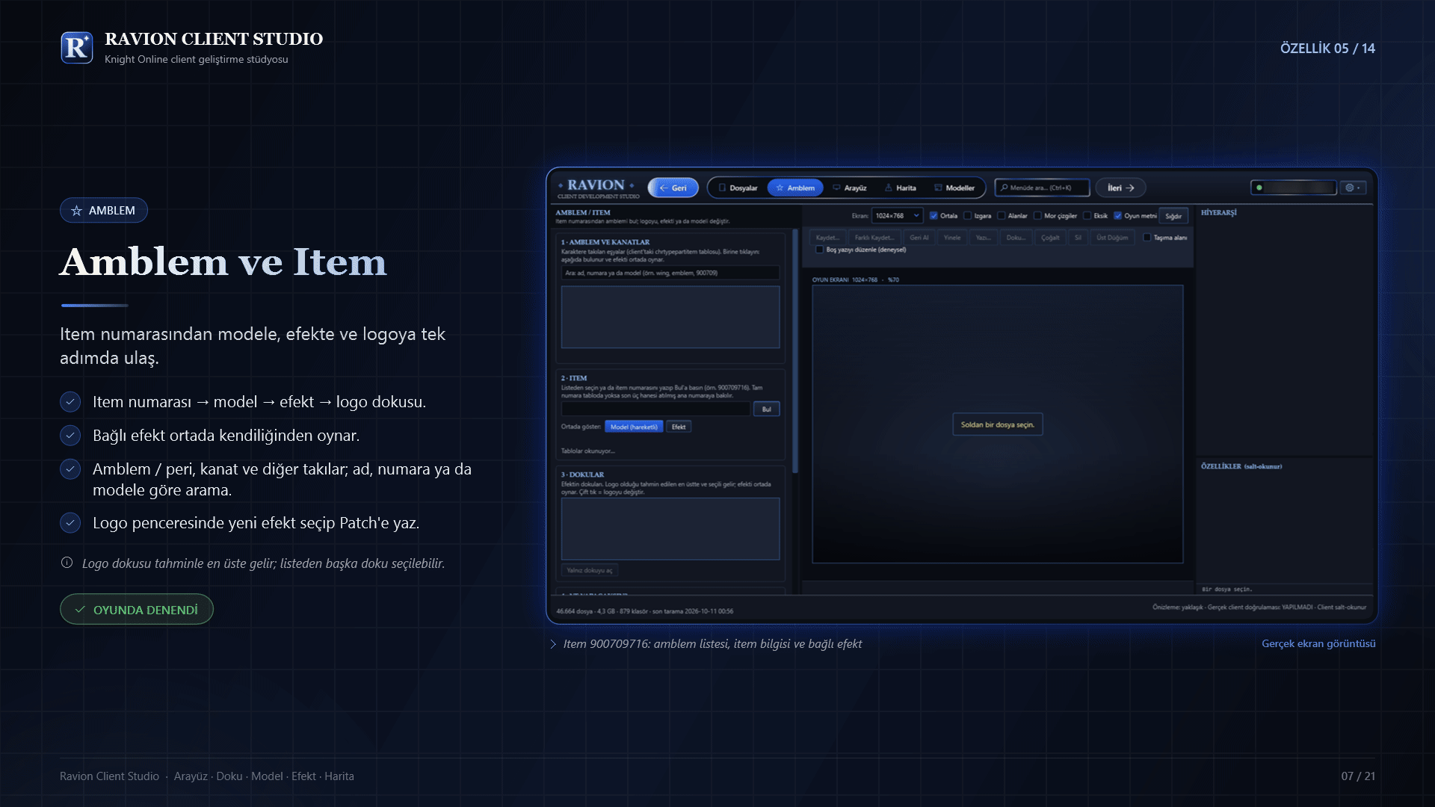The image size is (1435, 807).
Task: Click the checkmark icon beside 'Bağlı efekt ortada'
Action: tap(70, 435)
